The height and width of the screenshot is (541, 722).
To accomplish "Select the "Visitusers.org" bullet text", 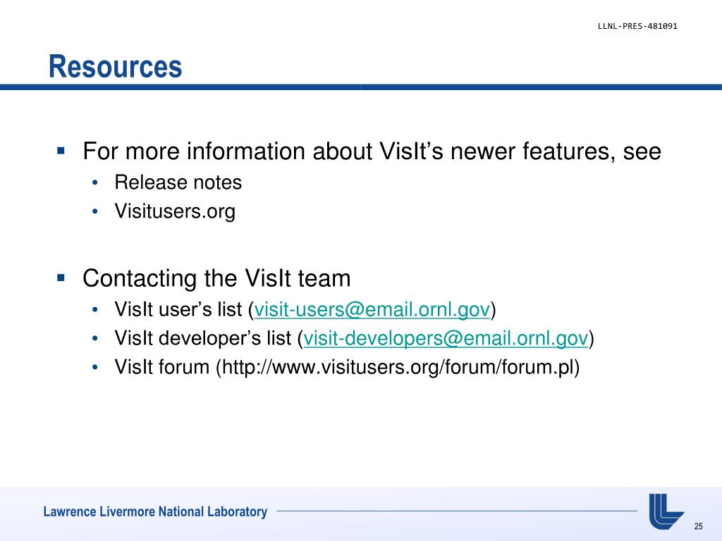I will (x=175, y=211).
